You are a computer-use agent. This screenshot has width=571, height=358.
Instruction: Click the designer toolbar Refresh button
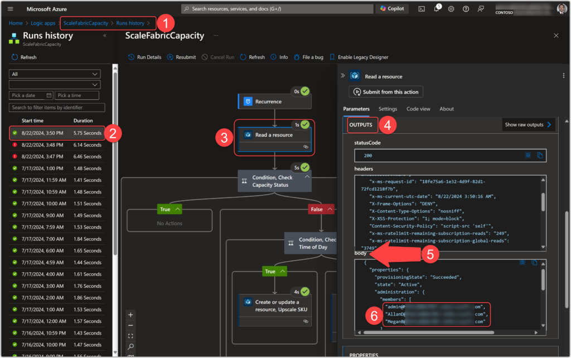pyautogui.click(x=253, y=57)
